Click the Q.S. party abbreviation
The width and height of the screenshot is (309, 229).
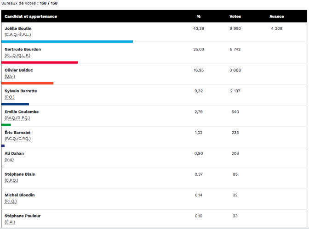point(10,76)
